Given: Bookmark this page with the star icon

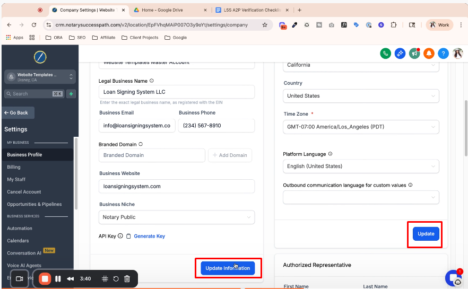Looking at the screenshot, I should (x=265, y=25).
